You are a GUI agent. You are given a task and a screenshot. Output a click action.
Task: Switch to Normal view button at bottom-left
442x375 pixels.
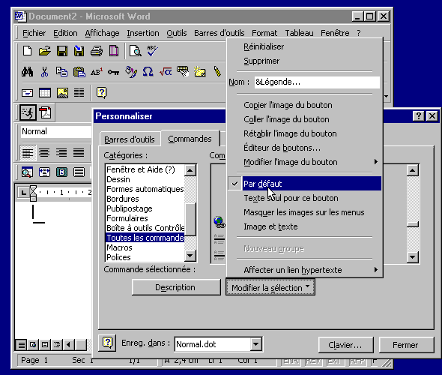[x=22, y=344]
